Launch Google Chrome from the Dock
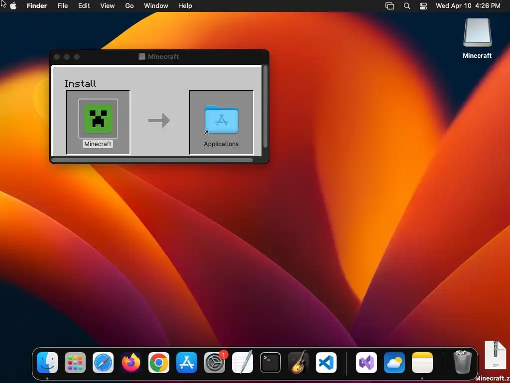The height and width of the screenshot is (383, 510). tap(159, 363)
